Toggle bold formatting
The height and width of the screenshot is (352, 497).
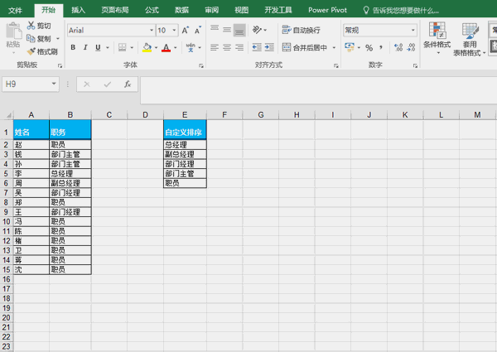click(73, 47)
